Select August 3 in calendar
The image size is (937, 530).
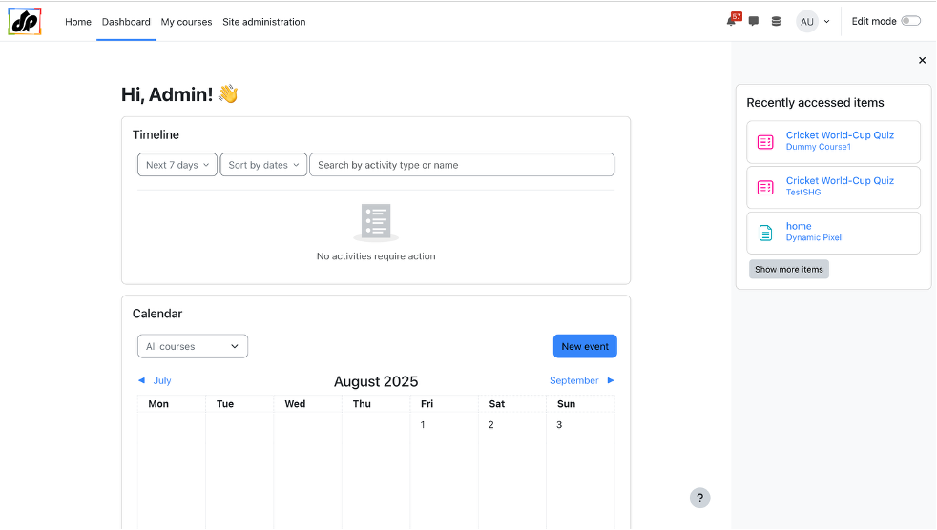coord(559,425)
